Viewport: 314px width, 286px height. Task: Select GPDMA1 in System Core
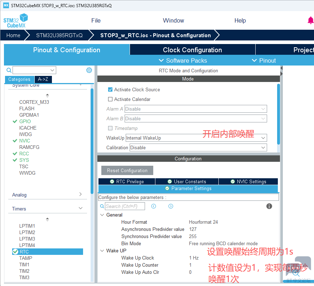(29, 115)
